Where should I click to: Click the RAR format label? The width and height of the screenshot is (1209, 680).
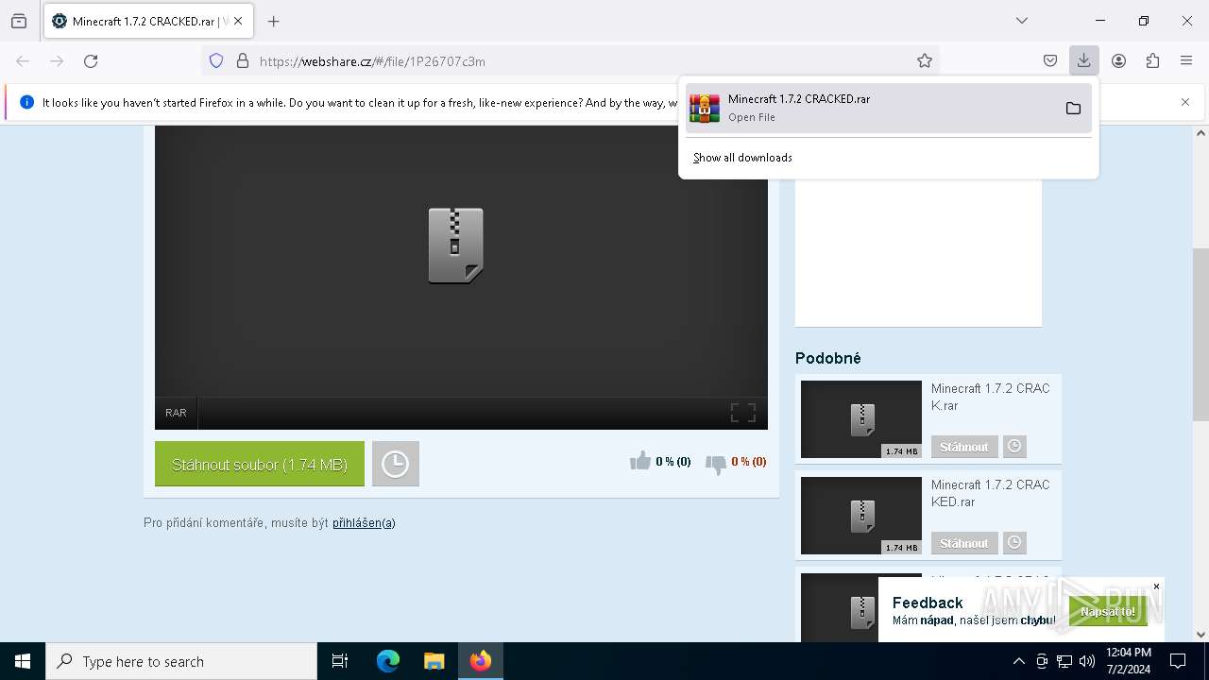[176, 413]
